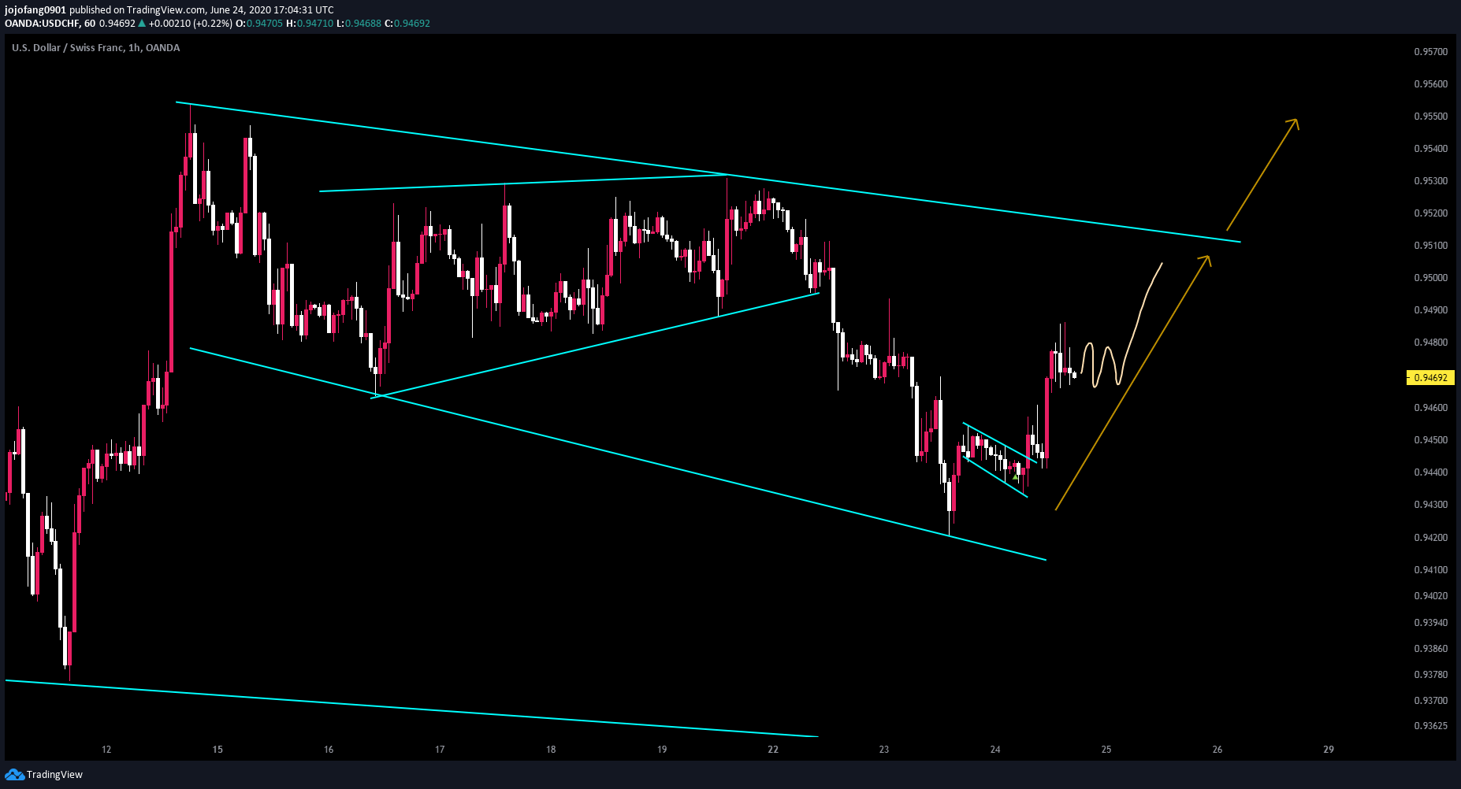The height and width of the screenshot is (789, 1461).
Task: Click the 0.95200 price axis label
Action: [1431, 213]
